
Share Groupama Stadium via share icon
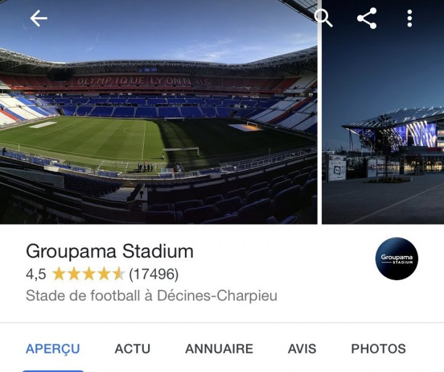click(x=367, y=19)
